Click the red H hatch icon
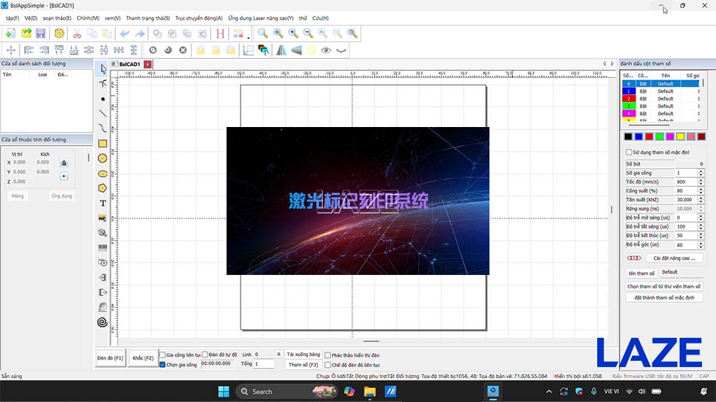 point(220,33)
